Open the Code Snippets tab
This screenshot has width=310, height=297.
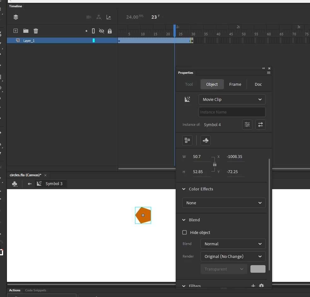click(36, 290)
